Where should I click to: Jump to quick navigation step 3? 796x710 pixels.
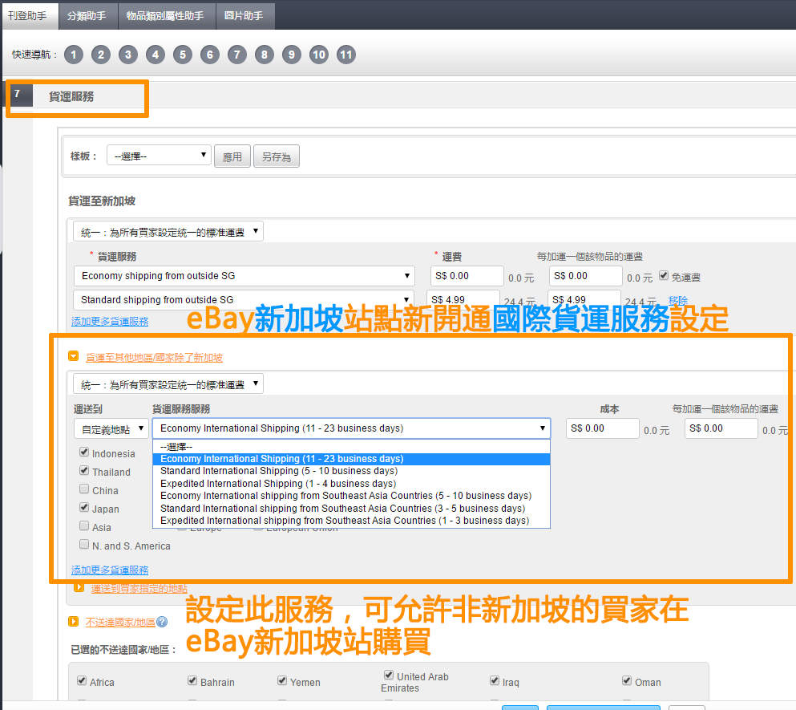click(x=128, y=55)
